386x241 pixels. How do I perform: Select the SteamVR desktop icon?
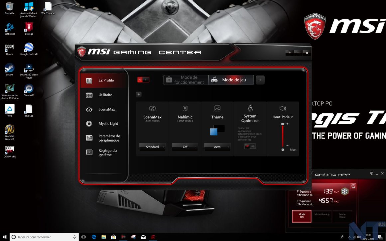point(29,90)
